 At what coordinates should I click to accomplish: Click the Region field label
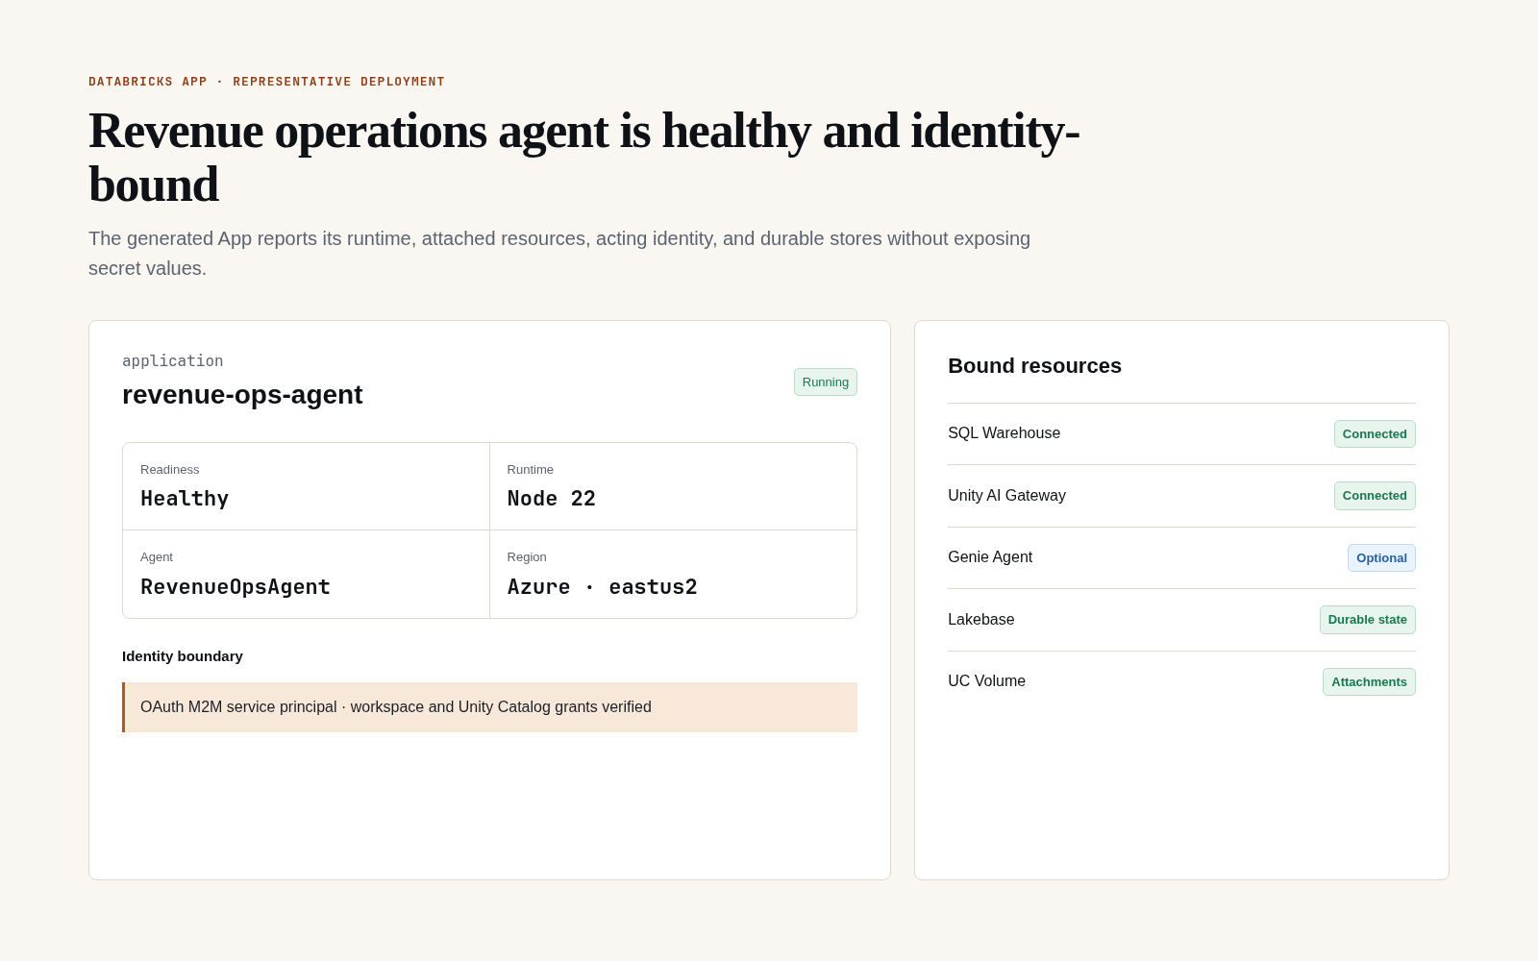point(527,557)
